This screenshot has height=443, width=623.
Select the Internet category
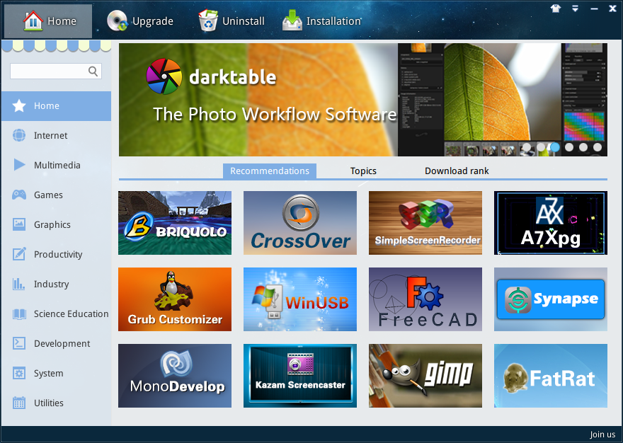coord(56,135)
